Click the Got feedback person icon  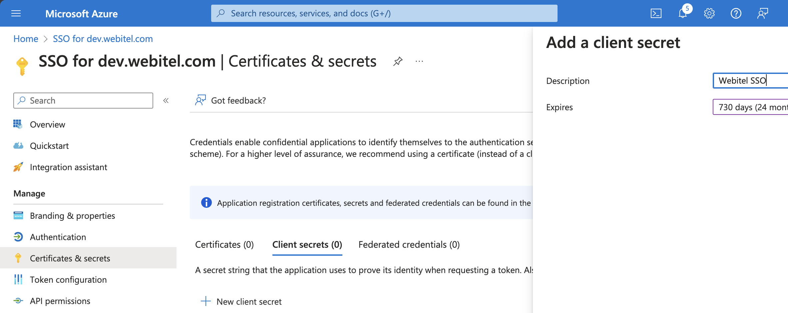pos(200,100)
